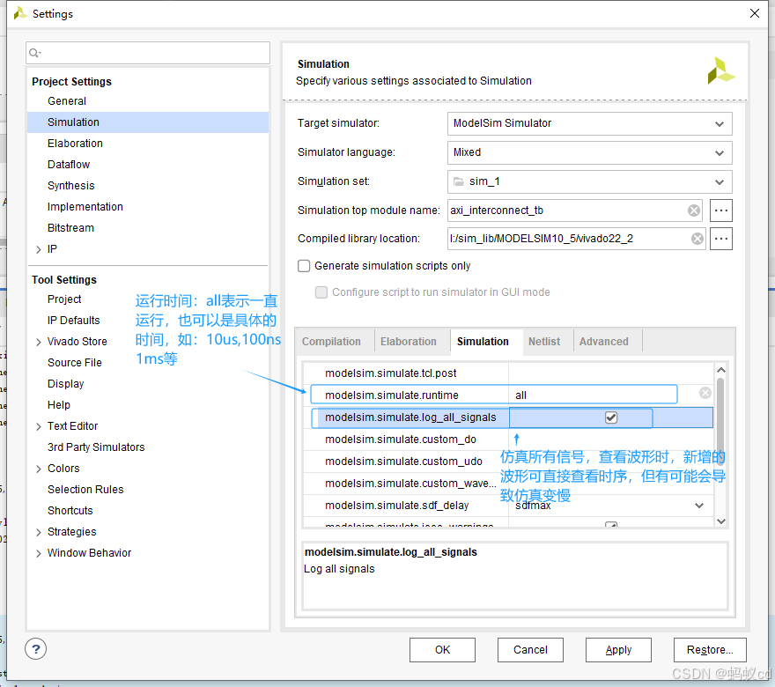Expand the Strategies node

point(39,532)
